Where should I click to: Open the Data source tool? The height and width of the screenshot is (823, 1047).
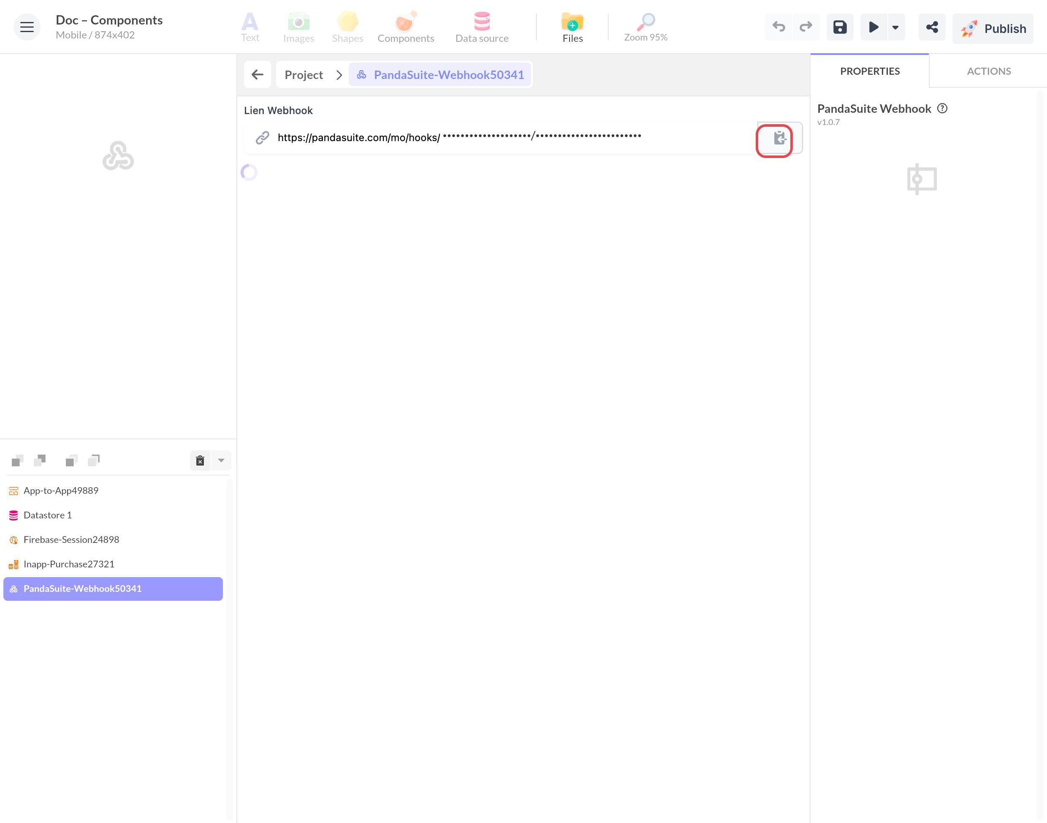[x=482, y=27]
